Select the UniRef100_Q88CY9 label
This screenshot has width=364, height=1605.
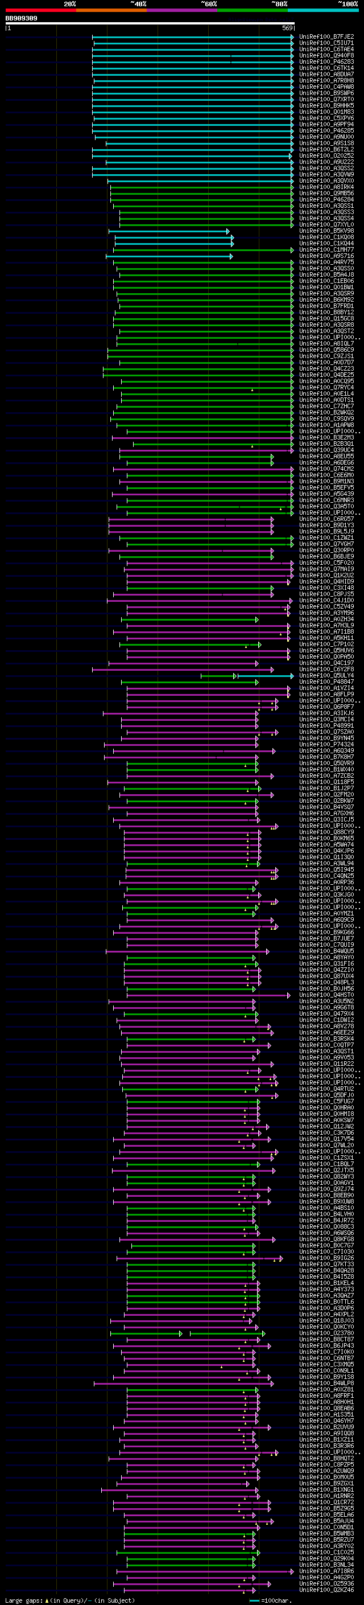pos(326,832)
